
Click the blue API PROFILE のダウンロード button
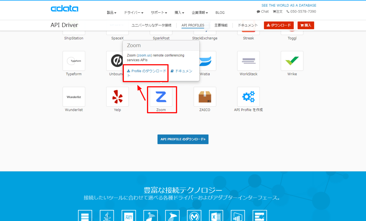(183, 139)
